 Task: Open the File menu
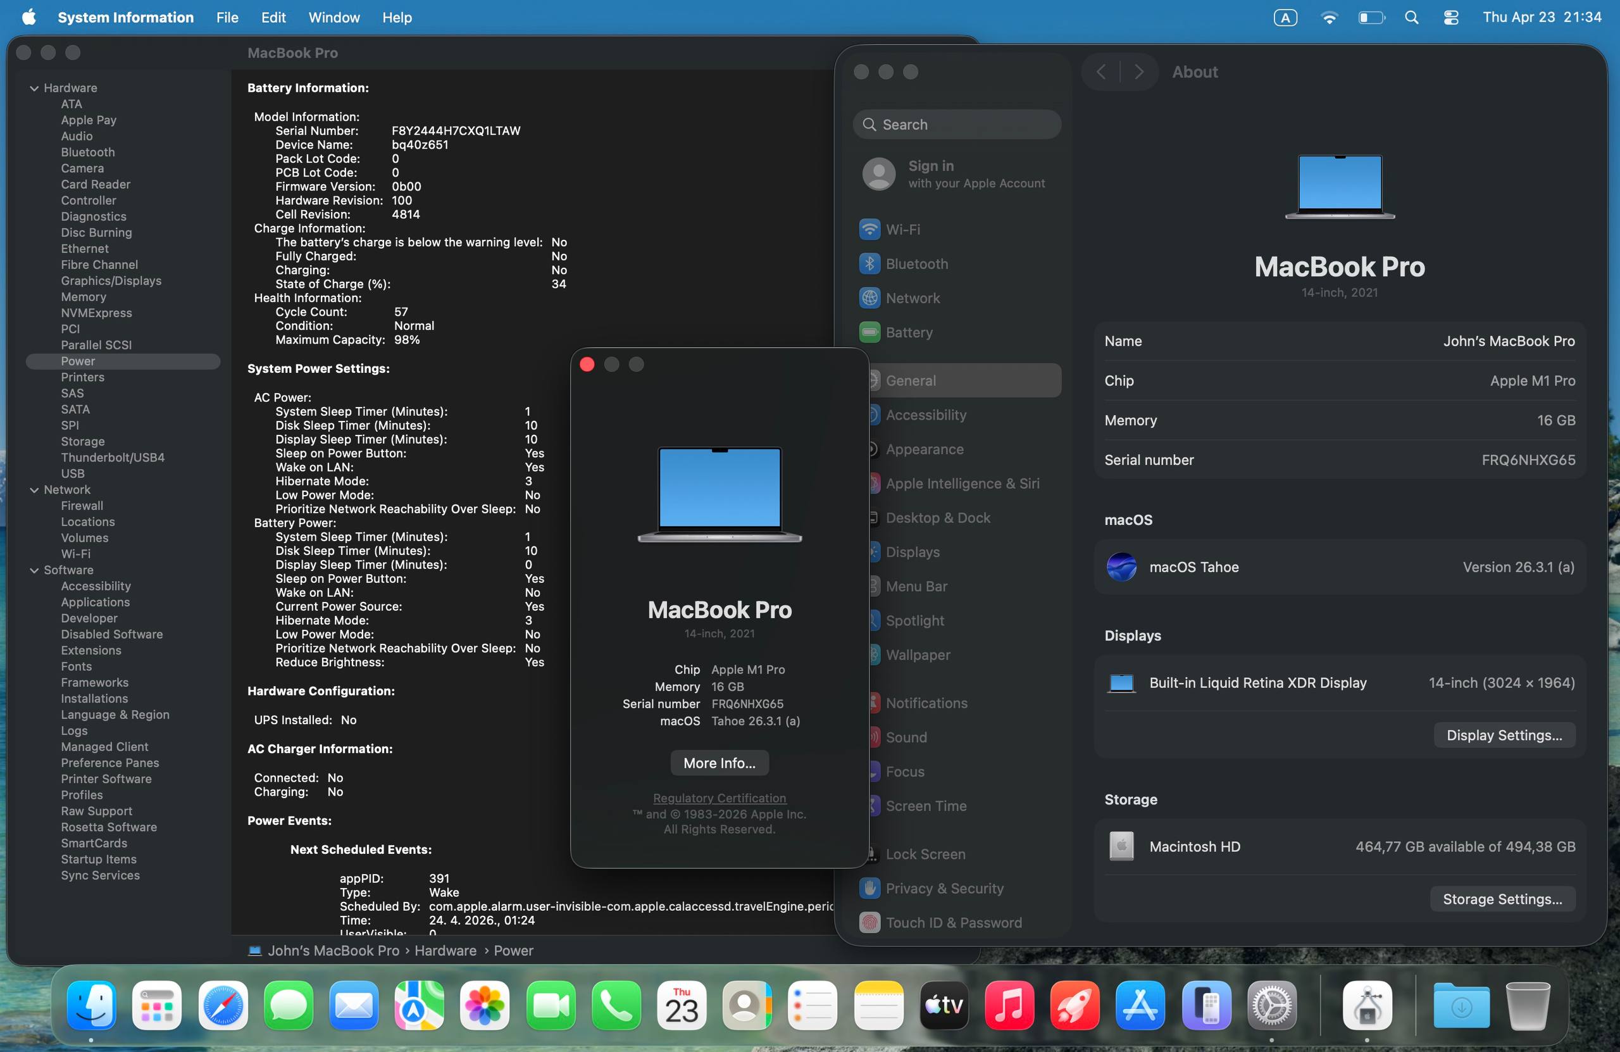tap(227, 17)
